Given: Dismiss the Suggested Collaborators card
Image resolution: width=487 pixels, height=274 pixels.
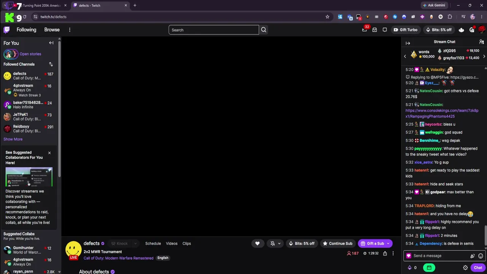Looking at the screenshot, I should pyautogui.click(x=49, y=153).
